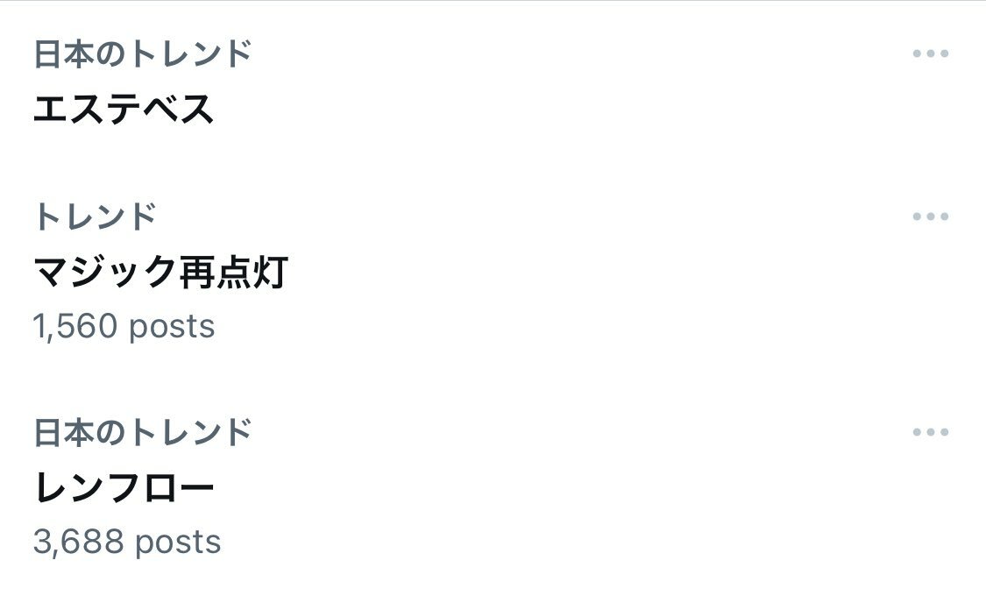The height and width of the screenshot is (603, 986).
Task: Expand the overflow menu for the 1,560 posts trend
Action: (x=930, y=216)
